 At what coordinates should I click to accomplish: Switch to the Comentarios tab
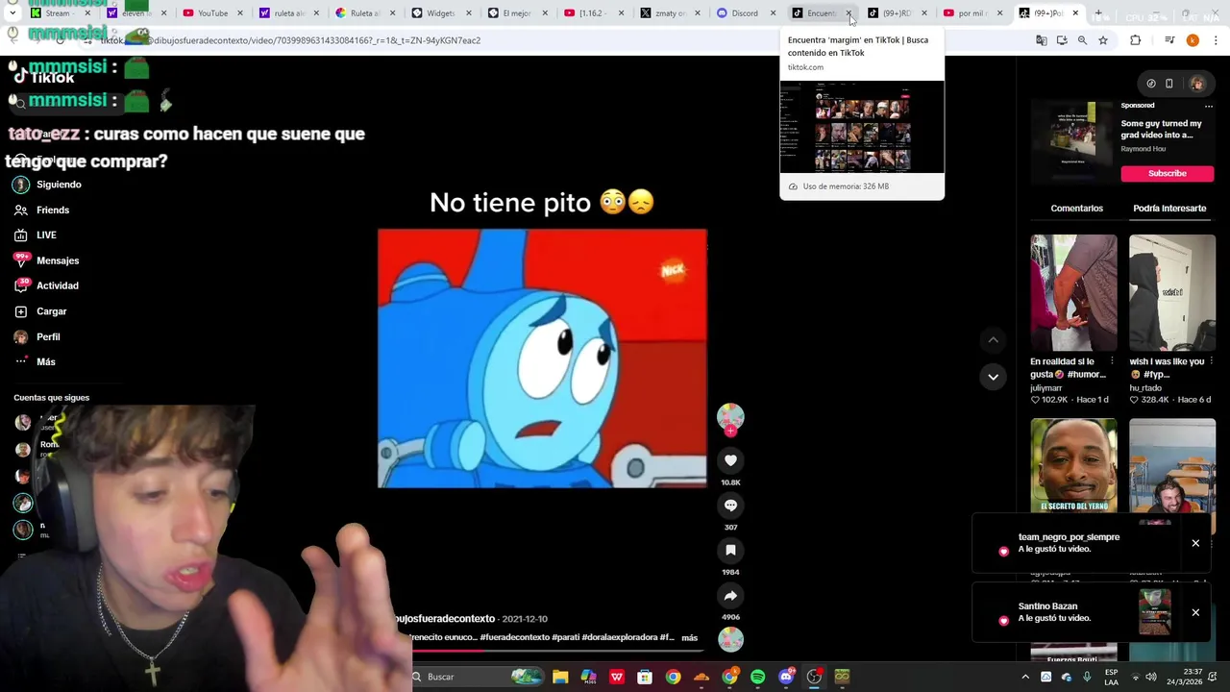click(x=1076, y=208)
